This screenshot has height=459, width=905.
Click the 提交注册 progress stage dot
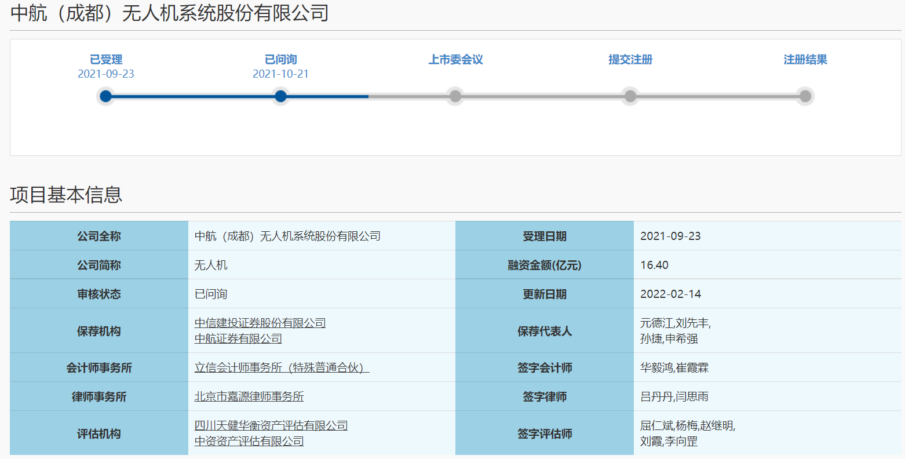(x=630, y=96)
